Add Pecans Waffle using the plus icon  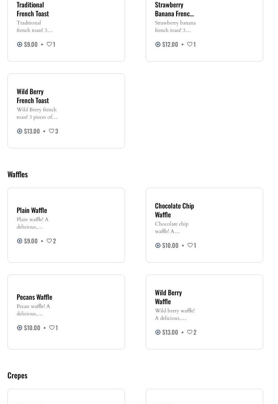pos(20,328)
